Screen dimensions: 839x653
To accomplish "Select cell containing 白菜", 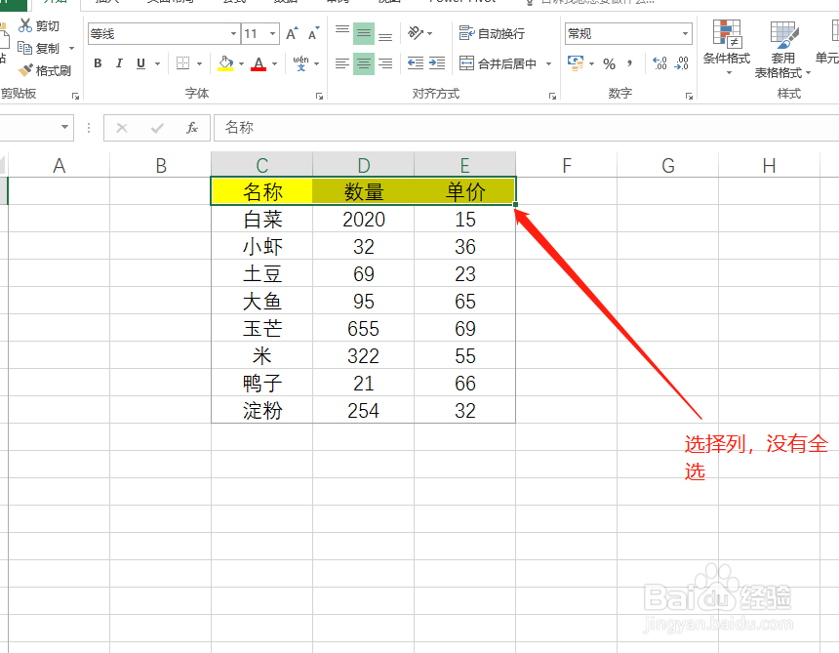I will (261, 219).
